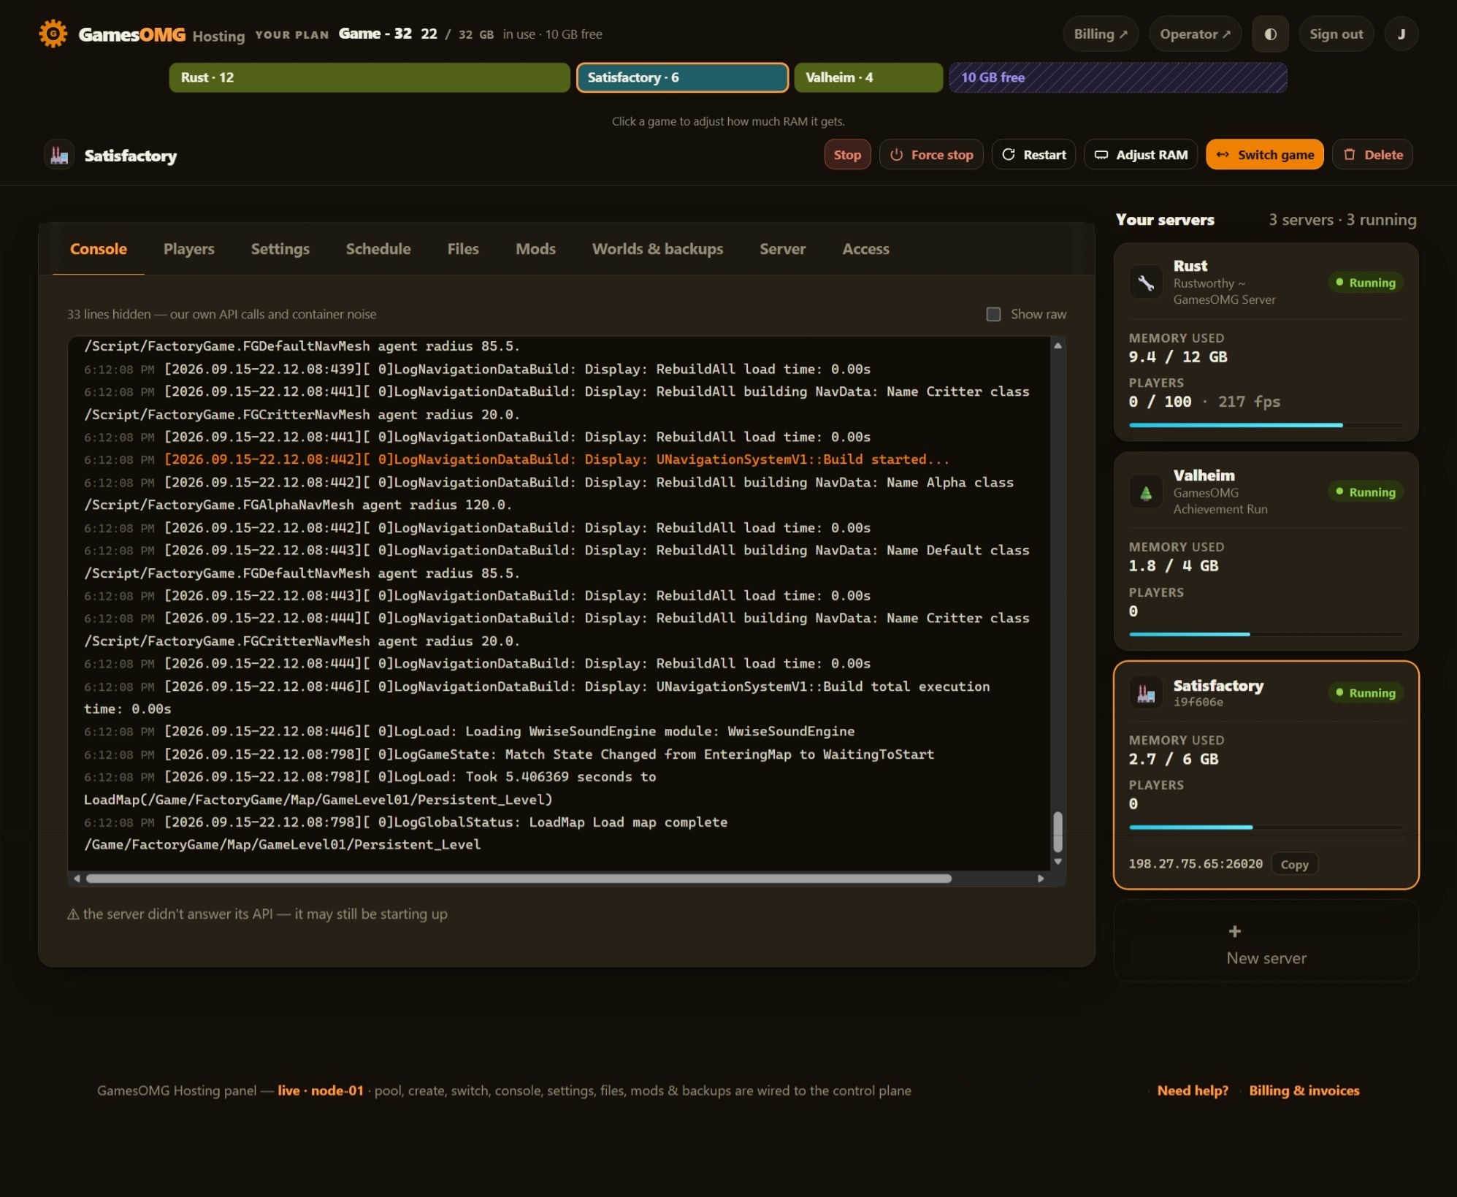Copy the server address 198.27.75.65:26020
Screen dimensions: 1457x1197
coord(1294,865)
